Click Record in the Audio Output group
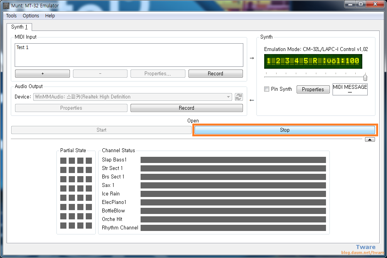Screen dimensions: 387x258 [187, 108]
